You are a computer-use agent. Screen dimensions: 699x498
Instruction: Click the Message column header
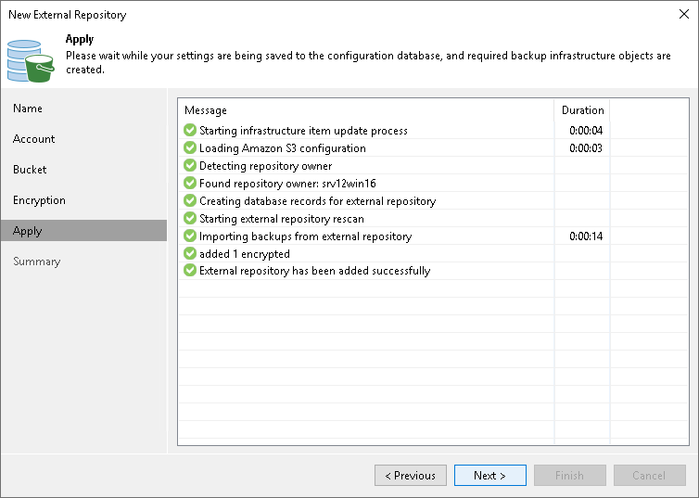pyautogui.click(x=206, y=110)
